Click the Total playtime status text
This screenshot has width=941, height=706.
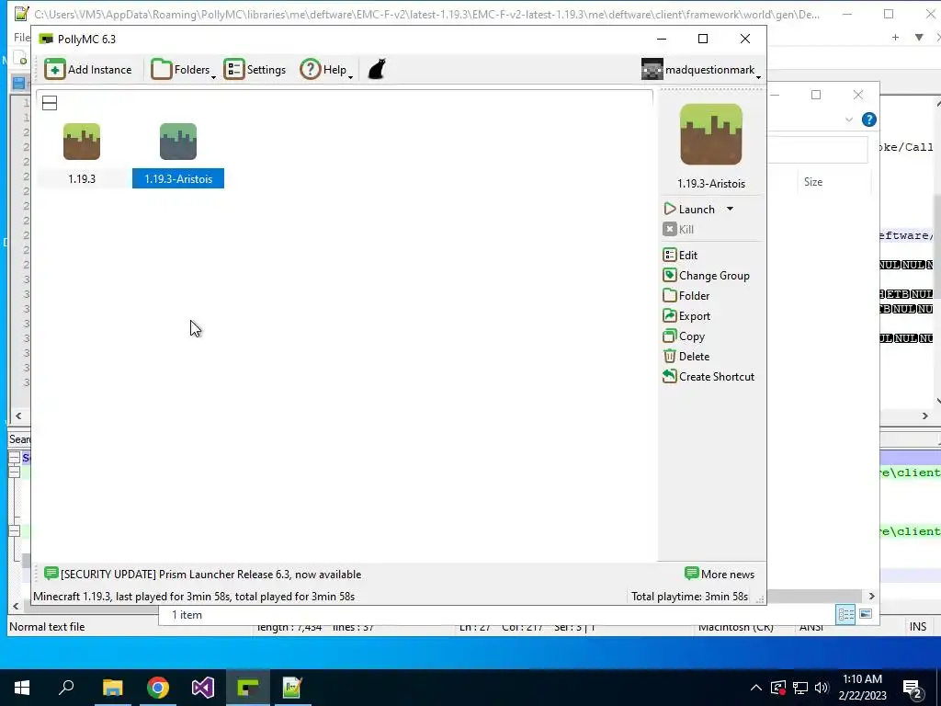pyautogui.click(x=689, y=596)
